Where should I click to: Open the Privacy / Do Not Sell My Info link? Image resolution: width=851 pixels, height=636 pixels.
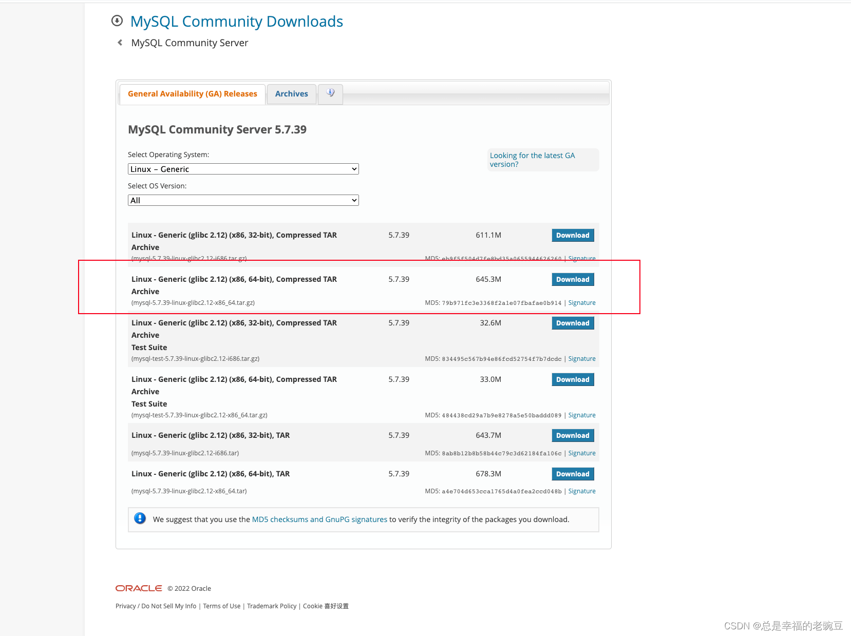156,606
